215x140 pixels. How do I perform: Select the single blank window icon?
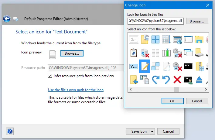pyautogui.click(x=188, y=39)
